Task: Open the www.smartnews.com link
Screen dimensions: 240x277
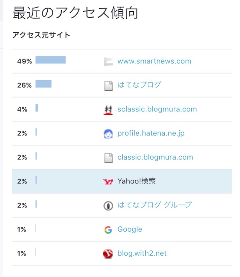Action: (x=154, y=61)
